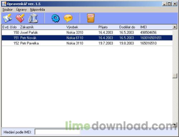The height and width of the screenshot is (137, 179).
Task: Click IMEI value 165016510
Action: pyautogui.click(x=148, y=43)
